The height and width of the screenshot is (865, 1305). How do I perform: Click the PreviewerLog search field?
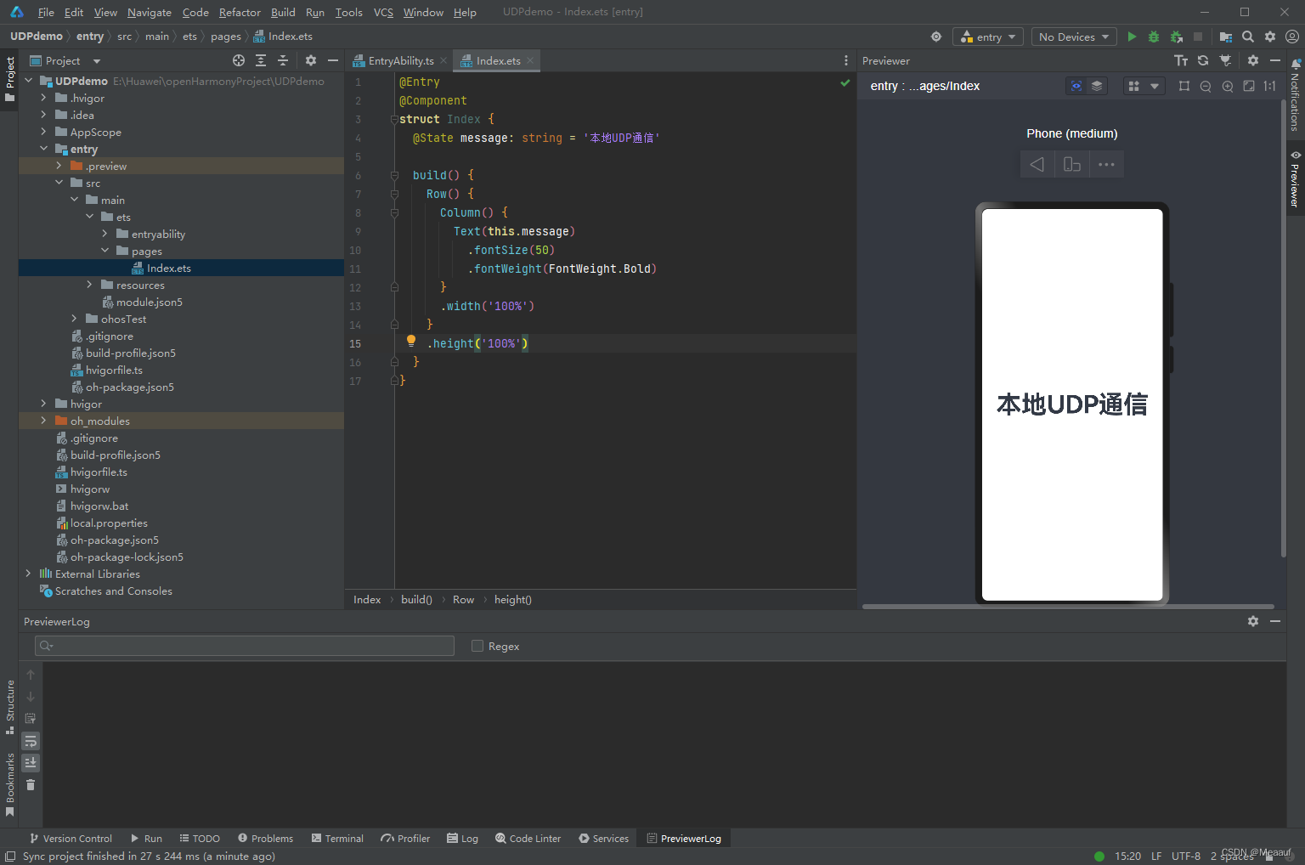pyautogui.click(x=245, y=646)
